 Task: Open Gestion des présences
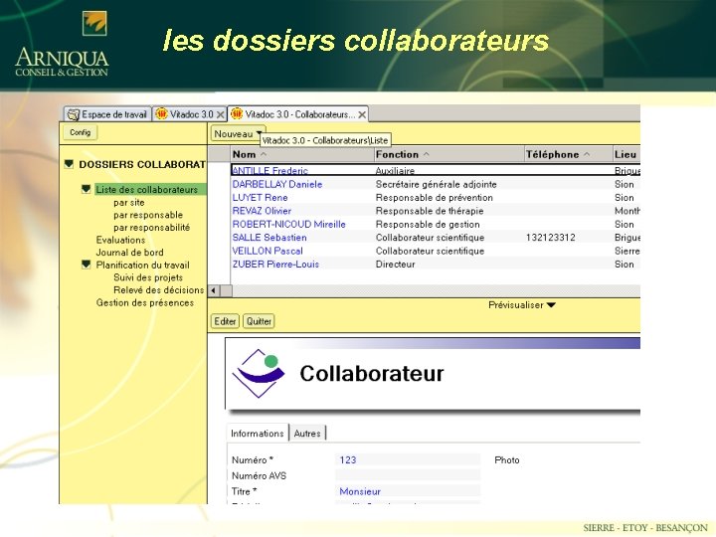point(145,302)
